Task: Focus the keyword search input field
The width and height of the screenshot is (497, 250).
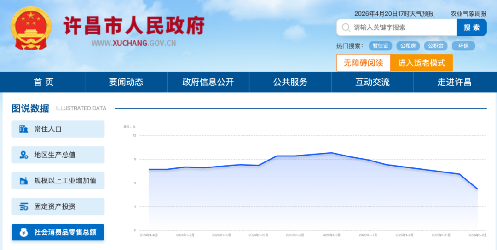Action: pyautogui.click(x=400, y=28)
